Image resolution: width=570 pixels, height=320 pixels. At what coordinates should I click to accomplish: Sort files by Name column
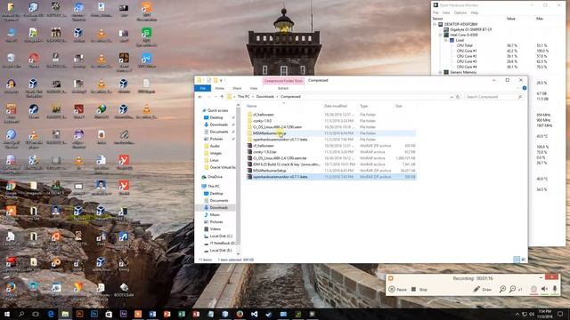(x=251, y=106)
